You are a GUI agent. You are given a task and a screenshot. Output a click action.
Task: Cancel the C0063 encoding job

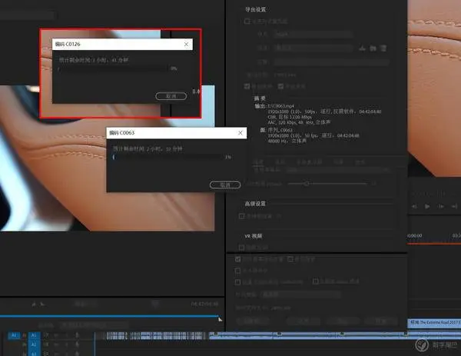tap(225, 185)
